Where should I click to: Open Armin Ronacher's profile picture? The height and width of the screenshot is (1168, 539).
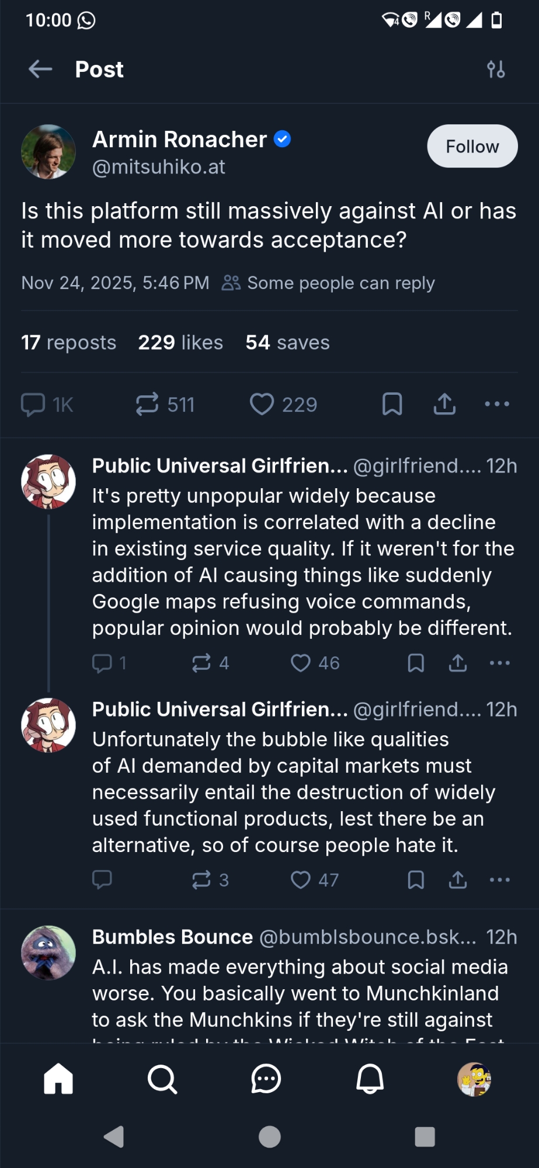tap(48, 152)
